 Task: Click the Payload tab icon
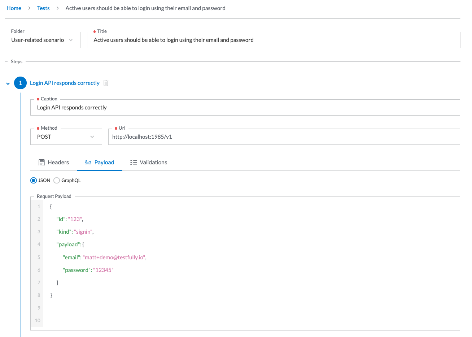click(x=88, y=163)
